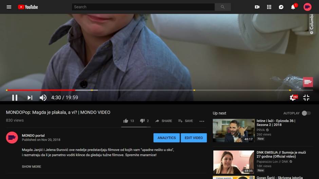Open Istine i laži Epizoda 36 thumbnail
Image resolution: width=319 pixels, height=179 pixels.
pos(233,130)
